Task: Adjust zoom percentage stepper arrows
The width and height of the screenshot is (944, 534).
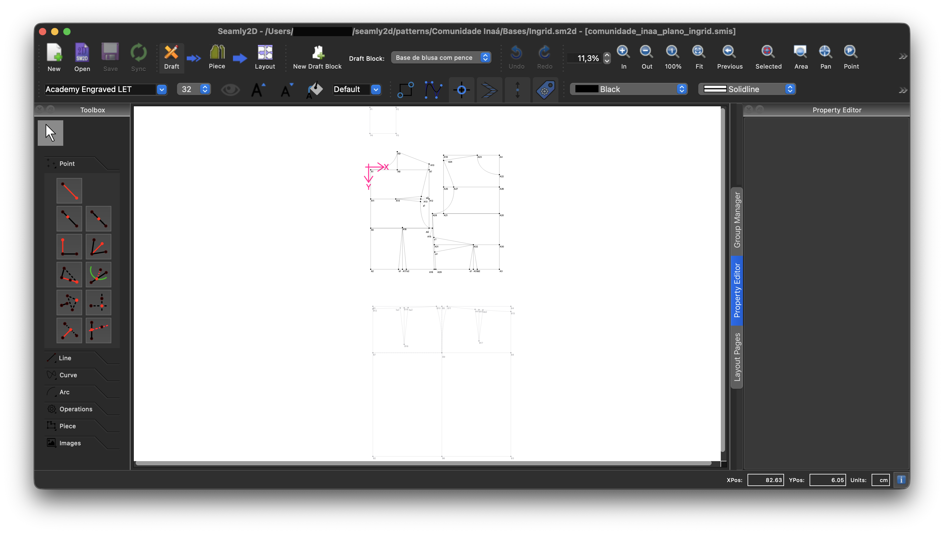Action: [607, 58]
